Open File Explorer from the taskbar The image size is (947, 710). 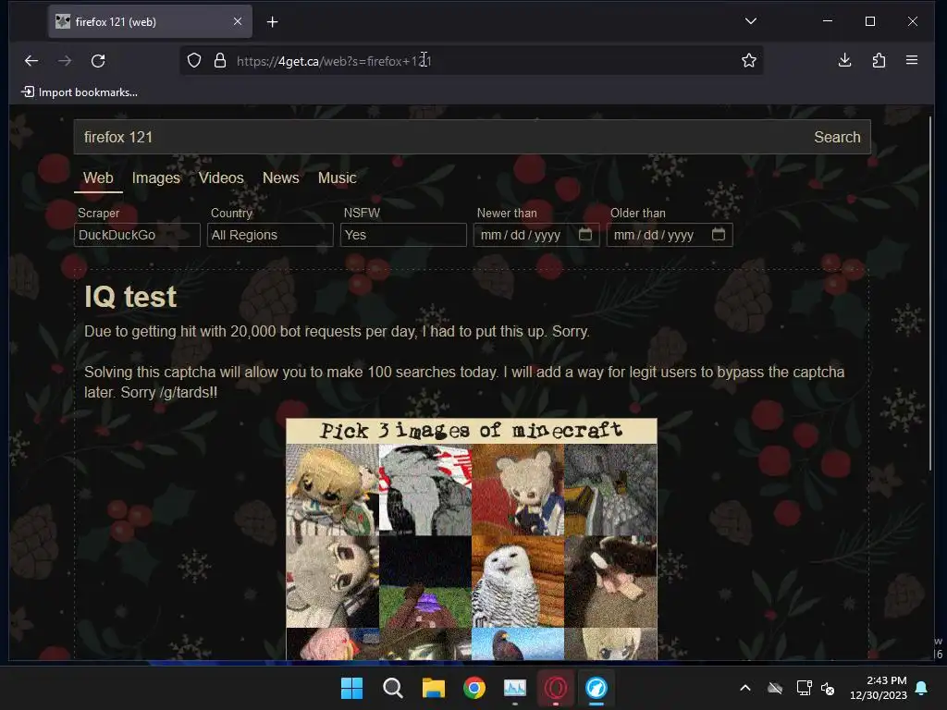[x=434, y=688]
